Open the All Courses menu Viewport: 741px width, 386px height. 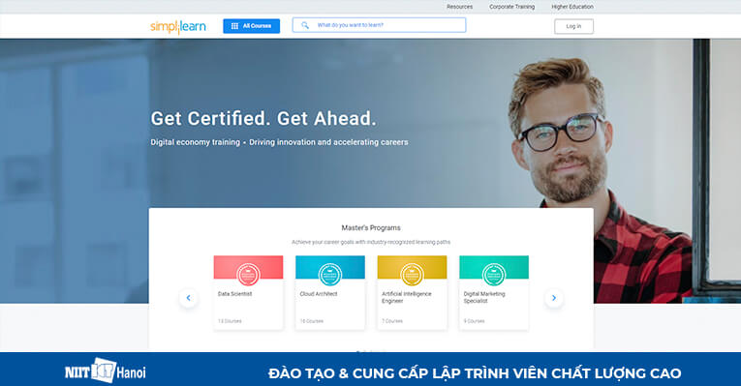[252, 26]
